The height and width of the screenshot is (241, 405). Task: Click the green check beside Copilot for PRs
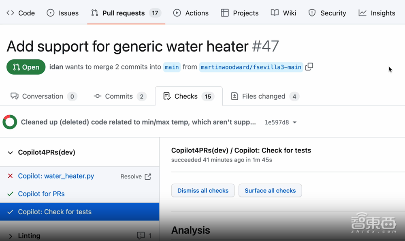[11, 194]
